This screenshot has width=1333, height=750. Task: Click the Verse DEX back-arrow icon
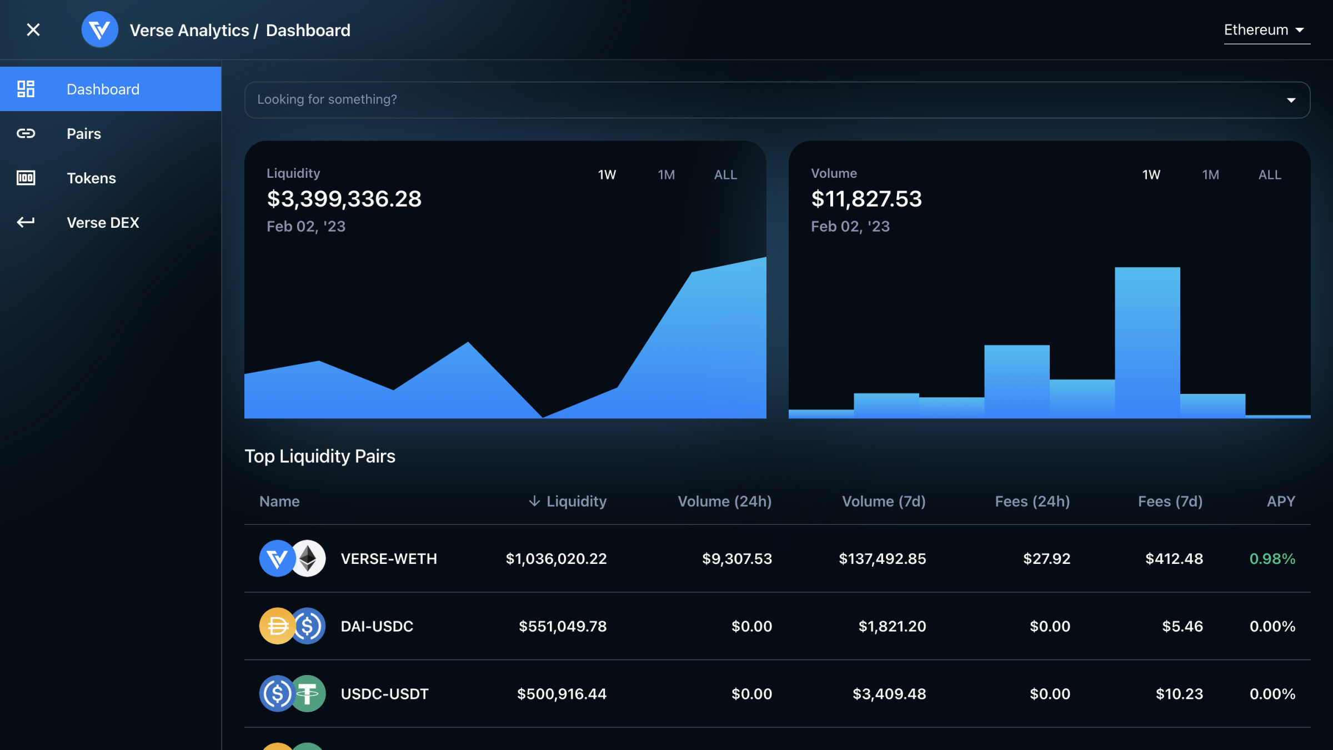pos(26,222)
